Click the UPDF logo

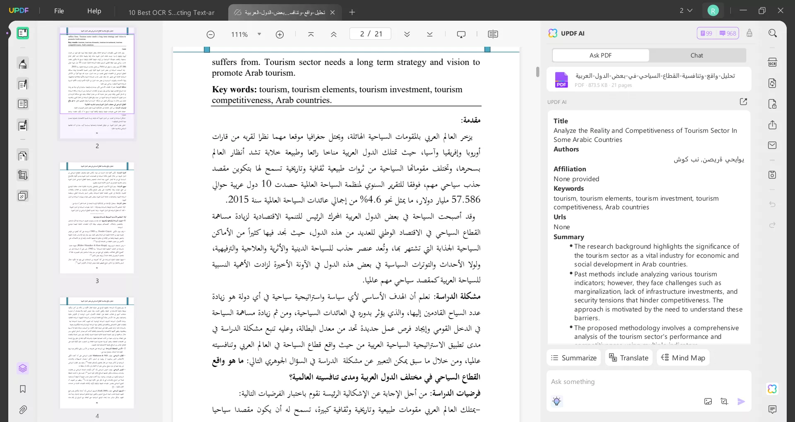pos(19,11)
